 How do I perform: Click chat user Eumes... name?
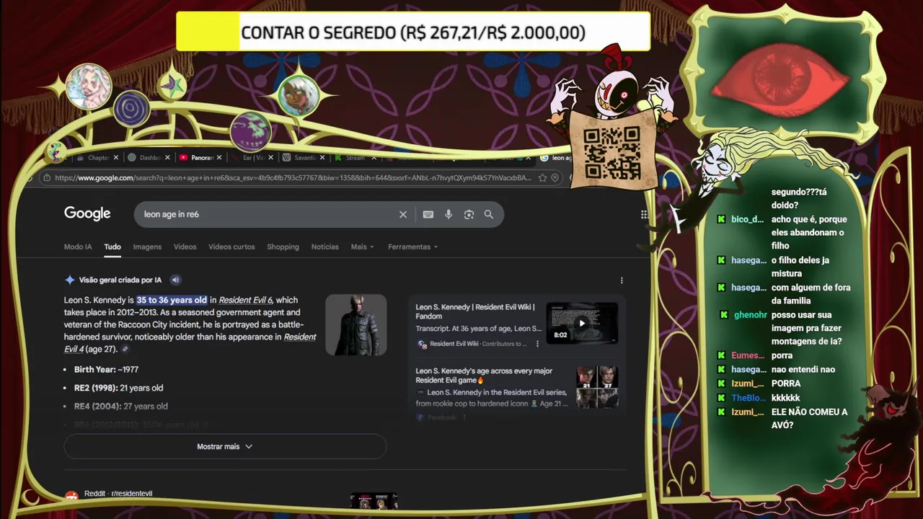click(748, 355)
